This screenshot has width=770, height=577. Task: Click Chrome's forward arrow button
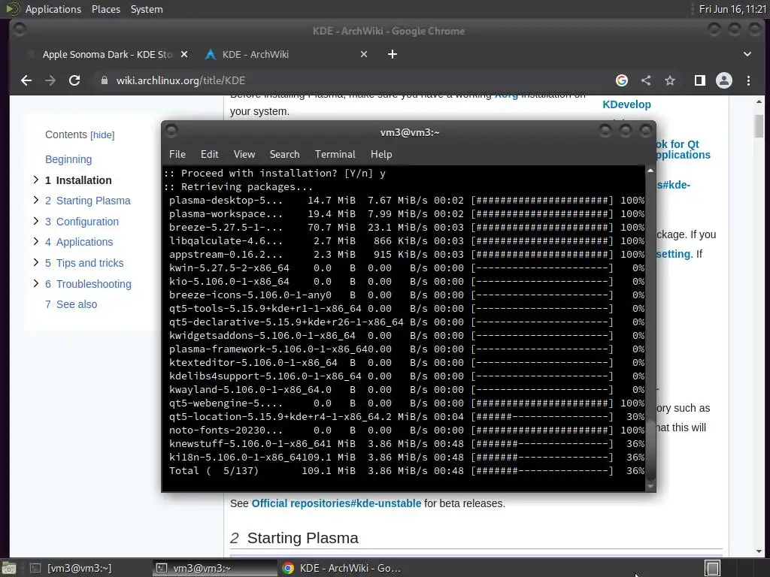click(50, 80)
